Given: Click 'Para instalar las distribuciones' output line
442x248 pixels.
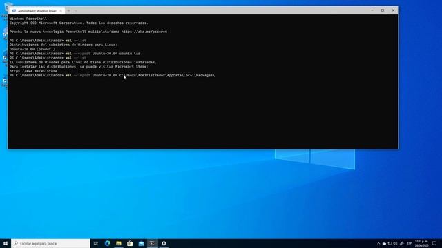Looking at the screenshot, I should (x=79, y=67).
